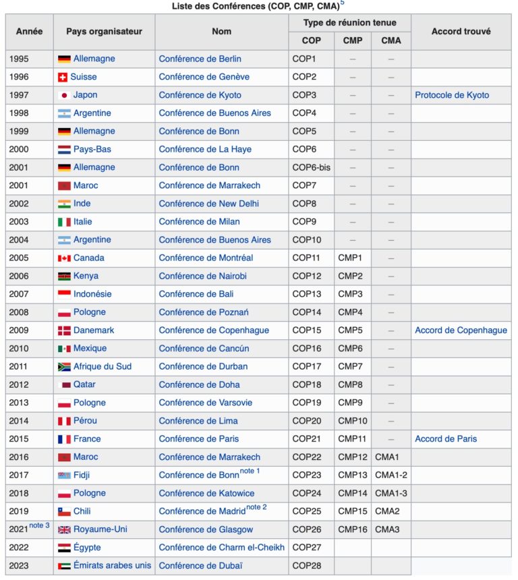
Task: Click the Canada flag icon
Action: 64,258
